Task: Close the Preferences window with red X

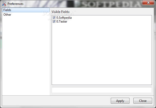Action: [x=148, y=3]
